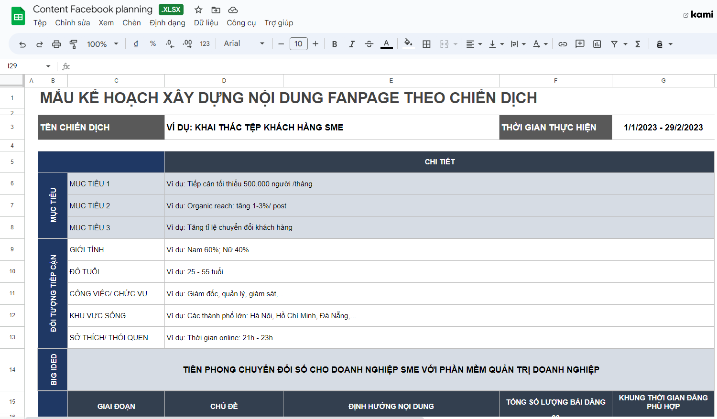The width and height of the screenshot is (717, 419).
Task: Open the zoom 100% dropdown
Action: [102, 44]
